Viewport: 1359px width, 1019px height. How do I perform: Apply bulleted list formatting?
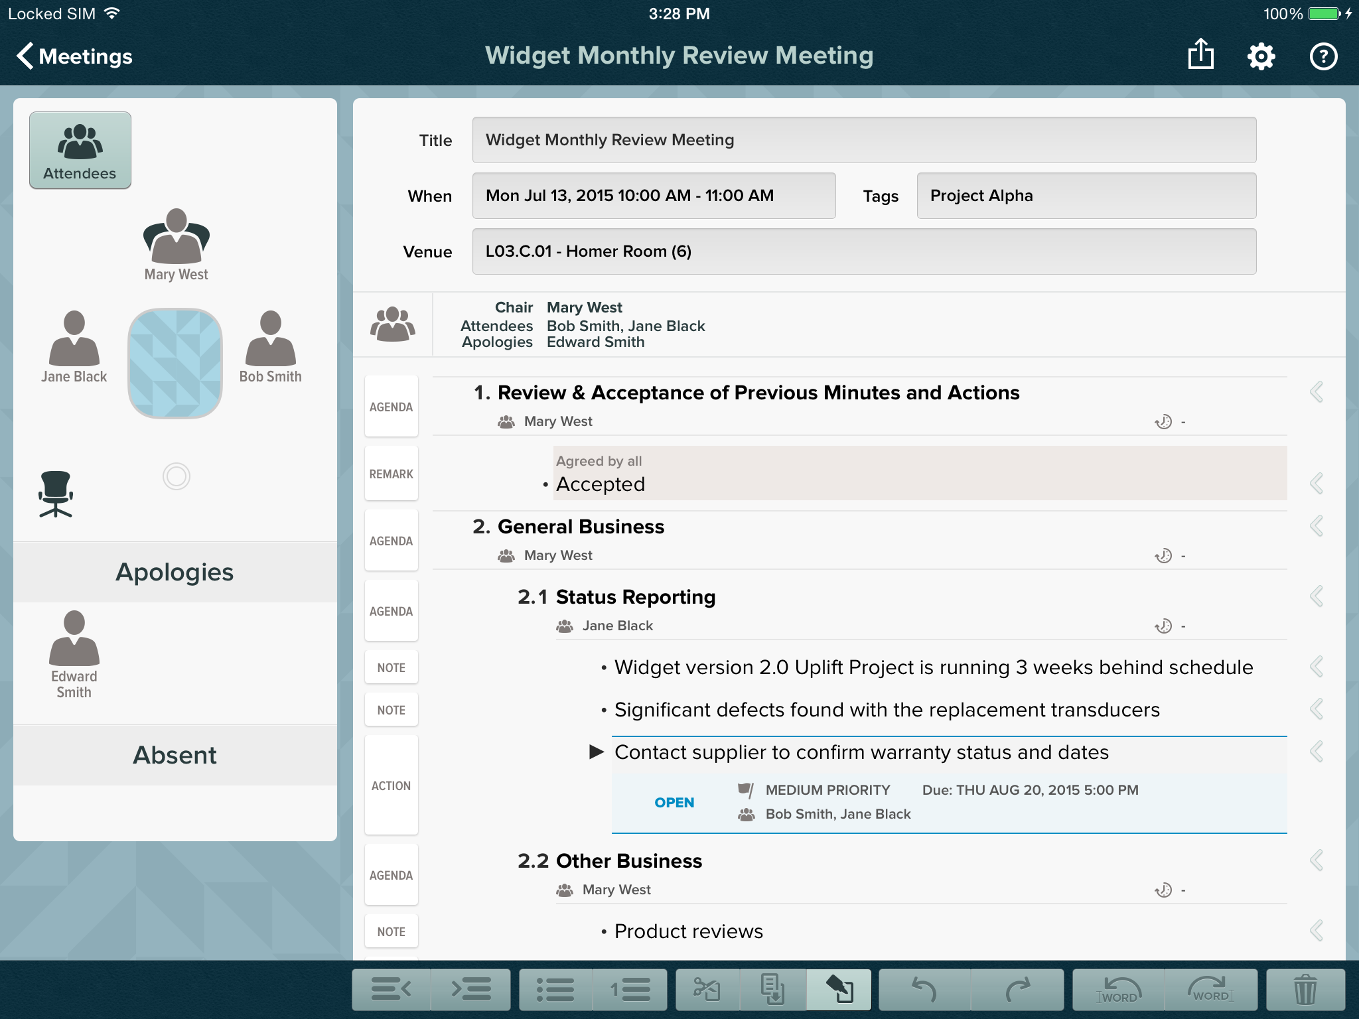555,990
